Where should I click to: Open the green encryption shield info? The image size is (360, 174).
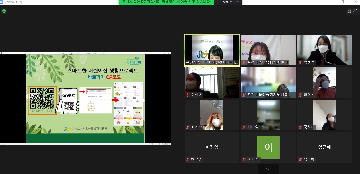tap(4, 11)
